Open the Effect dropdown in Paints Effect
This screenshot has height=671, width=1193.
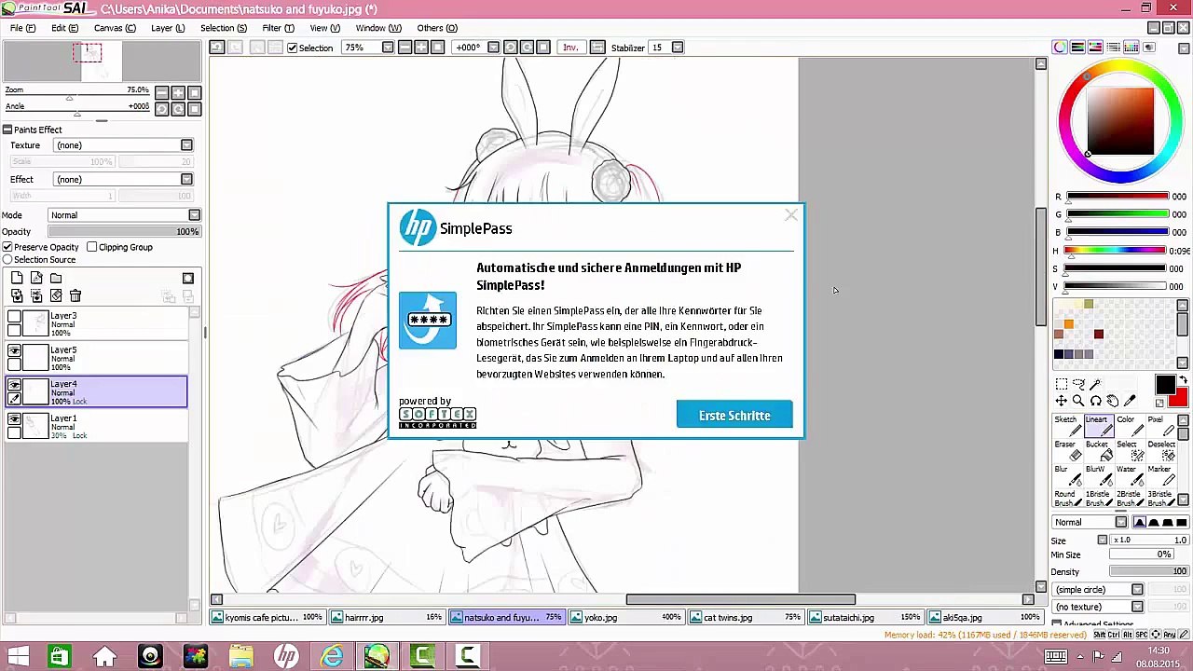(x=186, y=179)
